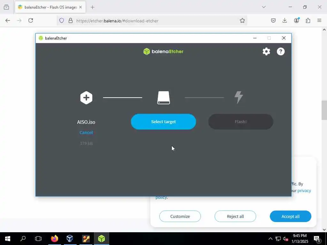Open balenaEtcher settings gear icon

point(266,51)
